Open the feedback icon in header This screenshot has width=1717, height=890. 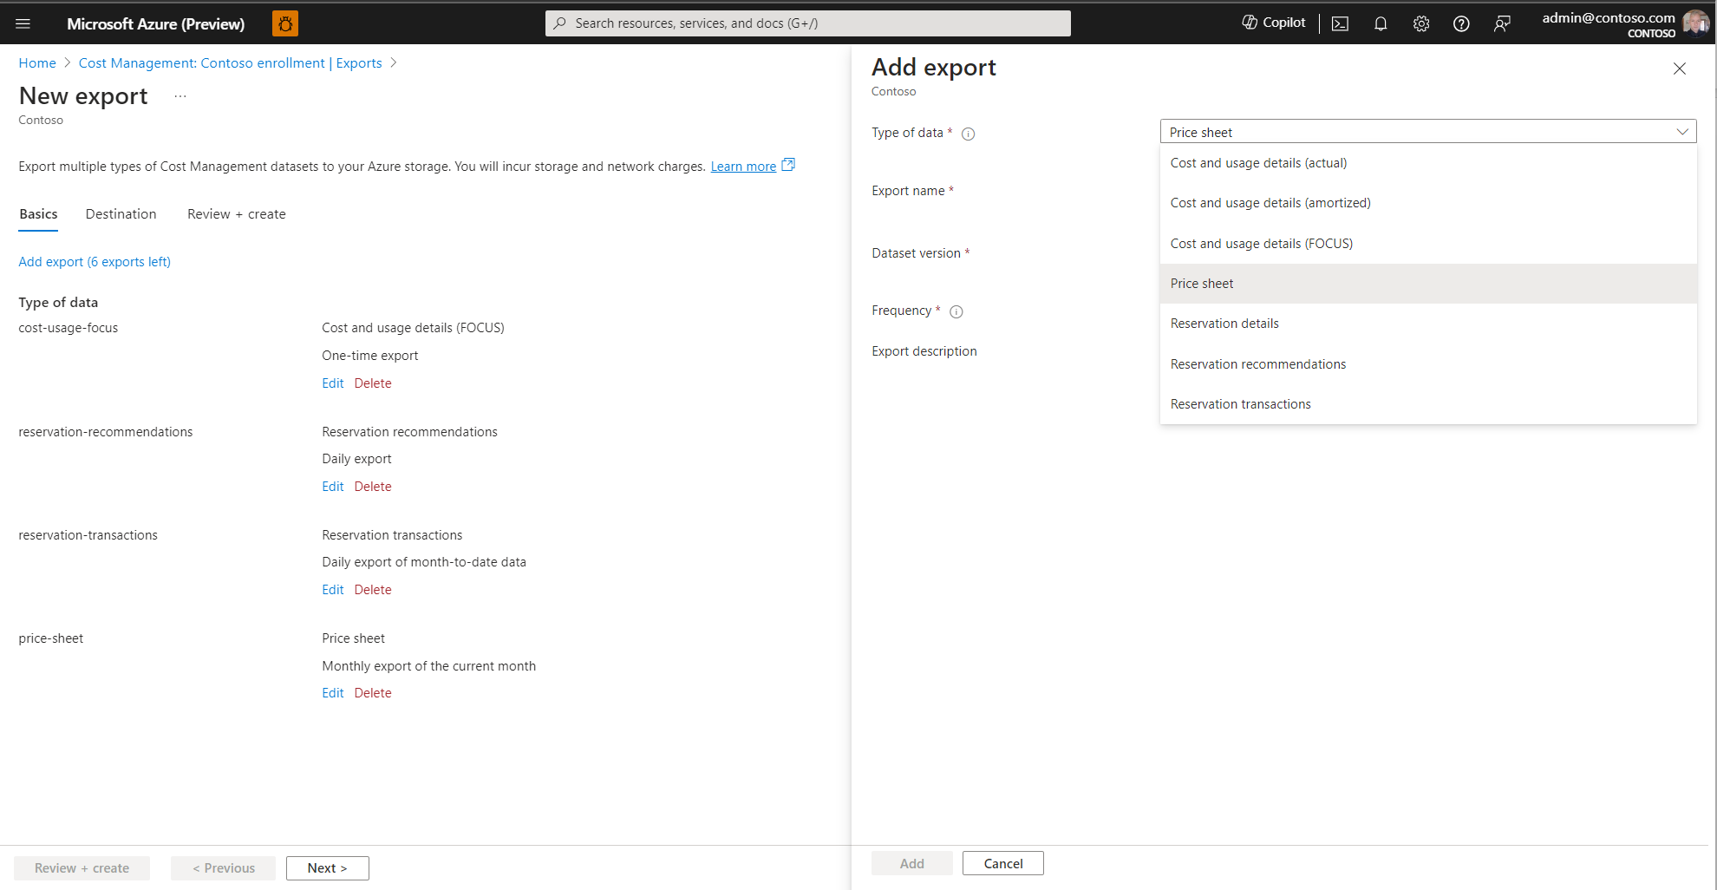tap(1502, 23)
